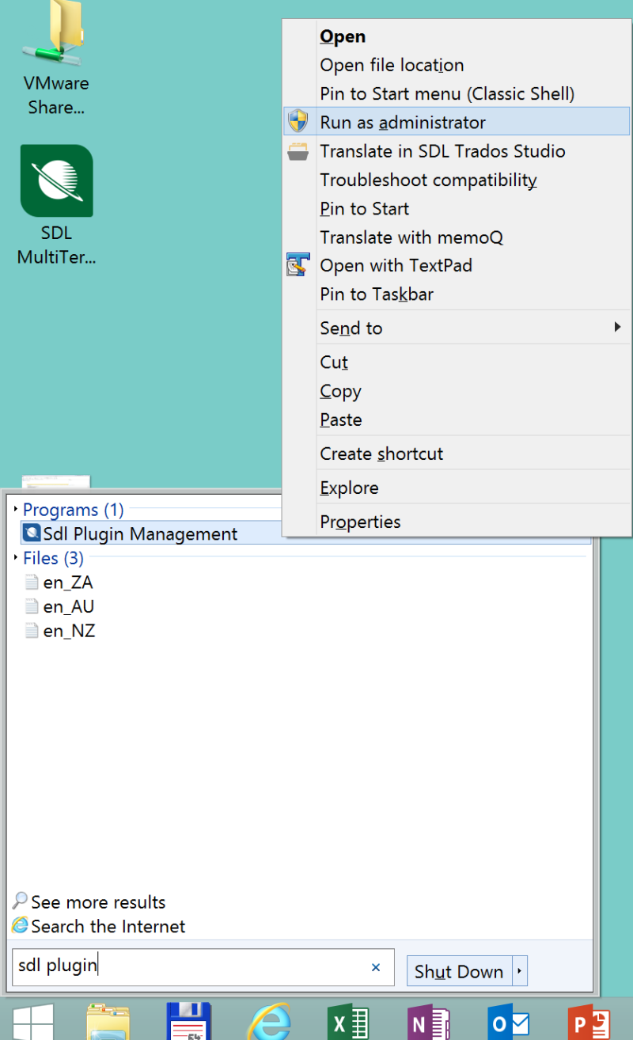The height and width of the screenshot is (1040, 633).
Task: Click the Programs (1) heading
Action: [x=74, y=510]
